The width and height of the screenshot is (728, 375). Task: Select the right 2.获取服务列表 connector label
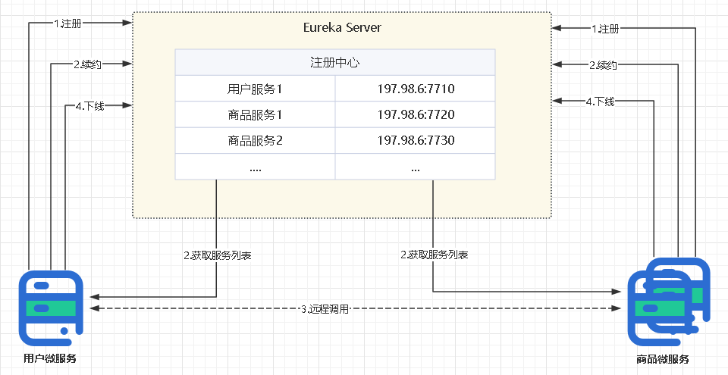pyautogui.click(x=434, y=255)
